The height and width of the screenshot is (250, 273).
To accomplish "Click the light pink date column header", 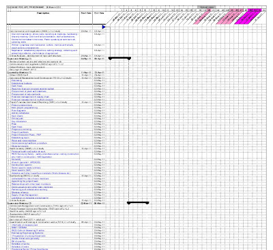I will coord(201,18).
